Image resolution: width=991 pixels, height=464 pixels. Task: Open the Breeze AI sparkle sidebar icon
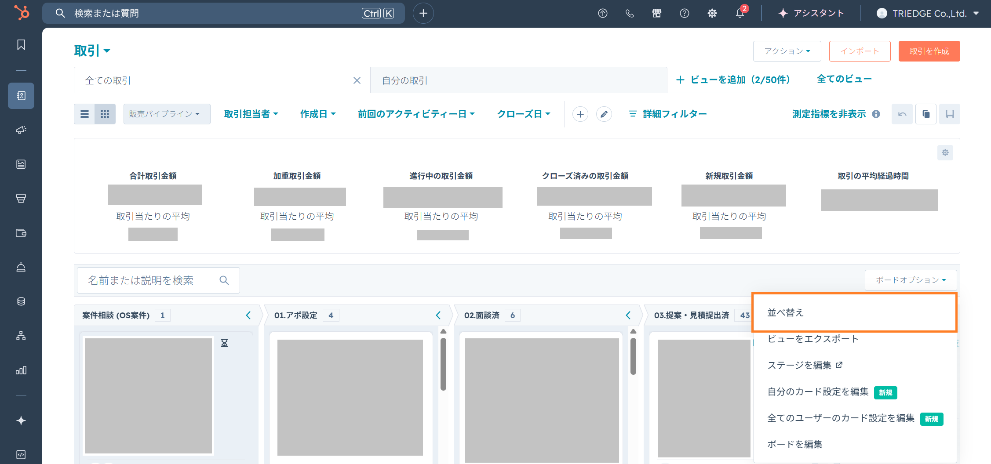[21, 420]
